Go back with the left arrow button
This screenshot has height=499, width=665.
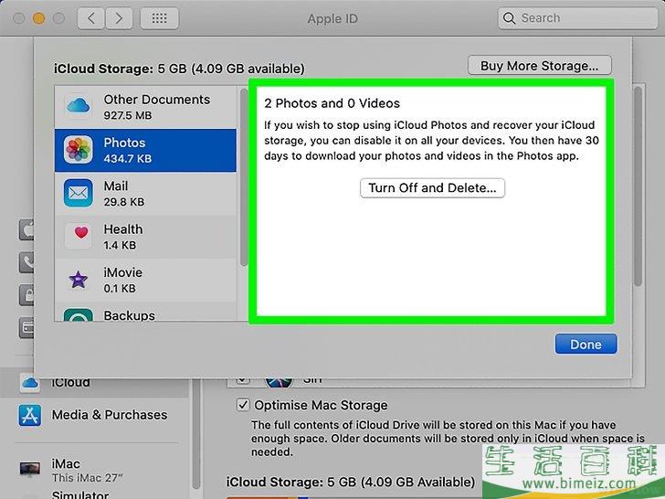pyautogui.click(x=90, y=18)
